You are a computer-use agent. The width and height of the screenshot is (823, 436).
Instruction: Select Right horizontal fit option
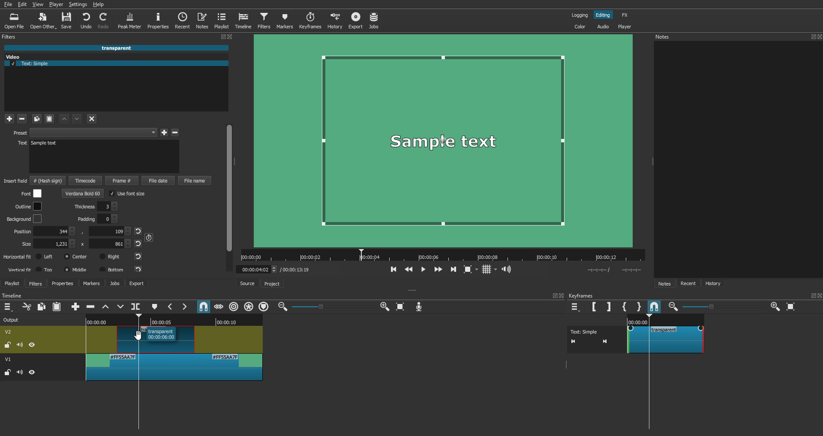click(102, 257)
